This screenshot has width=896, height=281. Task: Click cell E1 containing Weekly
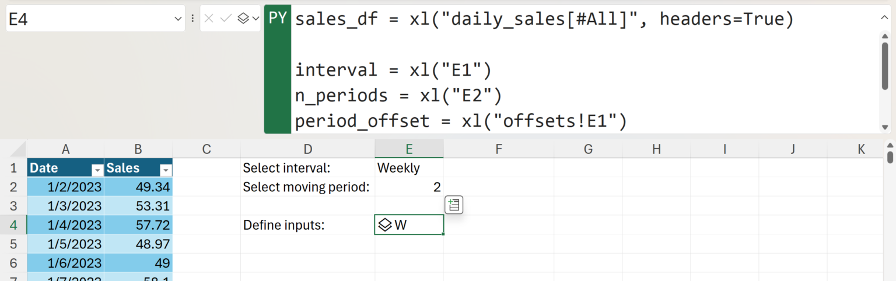point(409,168)
